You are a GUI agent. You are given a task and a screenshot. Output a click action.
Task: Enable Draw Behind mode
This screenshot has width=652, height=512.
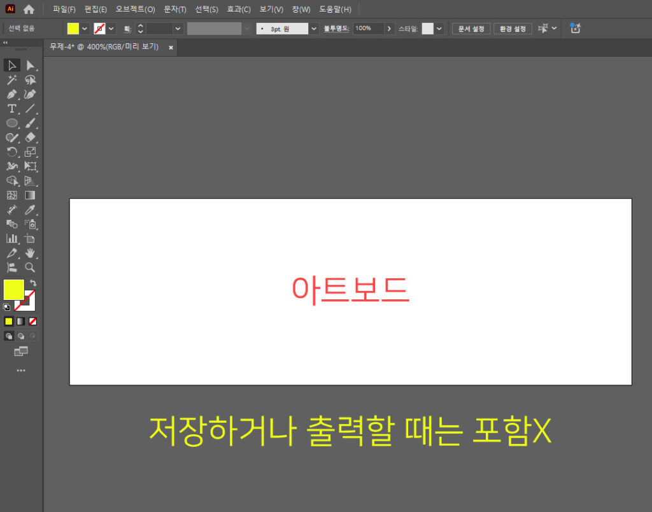click(x=21, y=336)
